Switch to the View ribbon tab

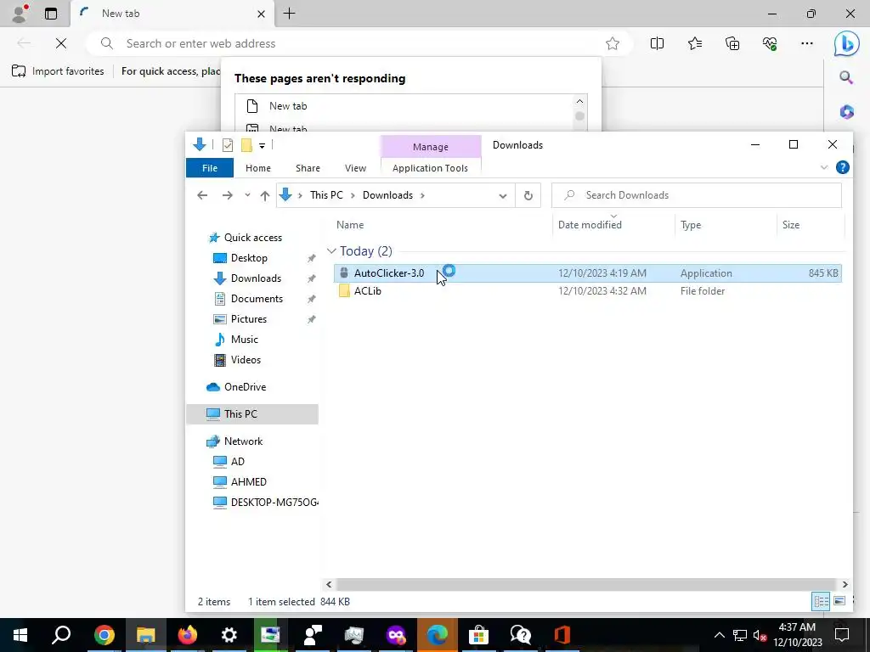(x=355, y=168)
